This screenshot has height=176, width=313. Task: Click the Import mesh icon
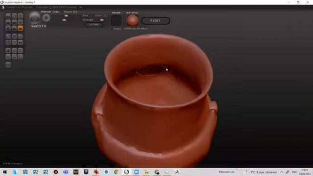coord(21,50)
